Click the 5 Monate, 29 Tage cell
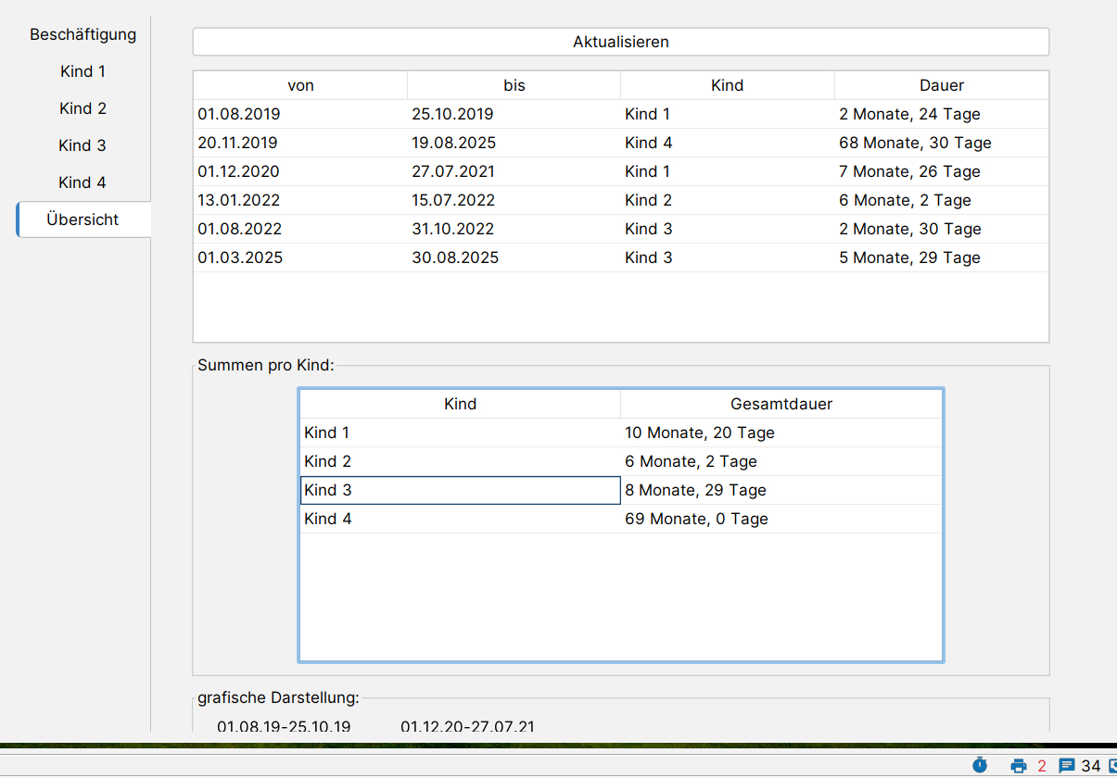The image size is (1117, 778). pyautogui.click(x=909, y=257)
